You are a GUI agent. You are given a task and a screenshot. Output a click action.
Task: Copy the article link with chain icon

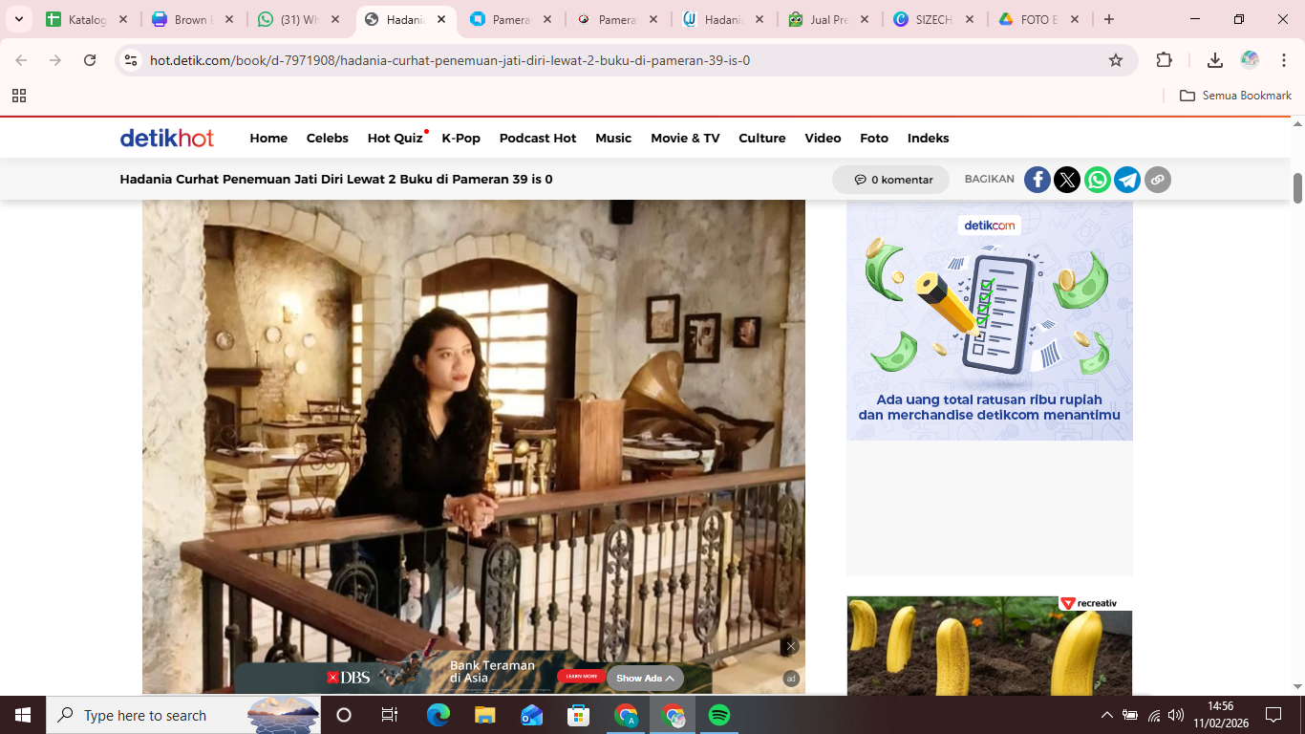point(1158,180)
